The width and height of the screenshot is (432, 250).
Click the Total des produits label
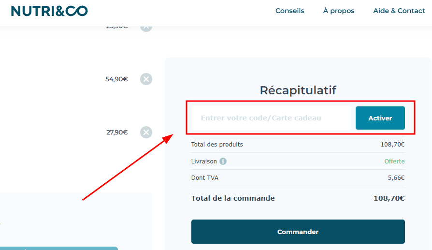pyautogui.click(x=217, y=144)
